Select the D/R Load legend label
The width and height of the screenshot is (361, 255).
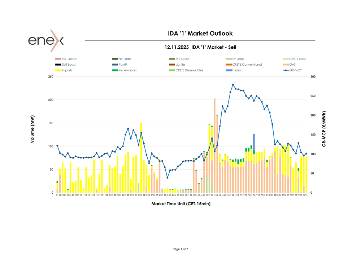click(69, 65)
